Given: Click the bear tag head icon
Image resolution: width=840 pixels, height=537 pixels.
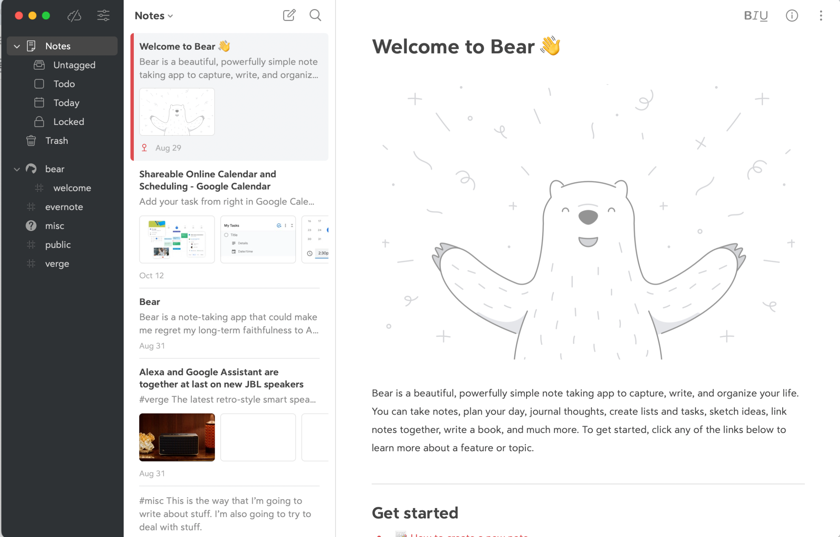Looking at the screenshot, I should tap(31, 169).
